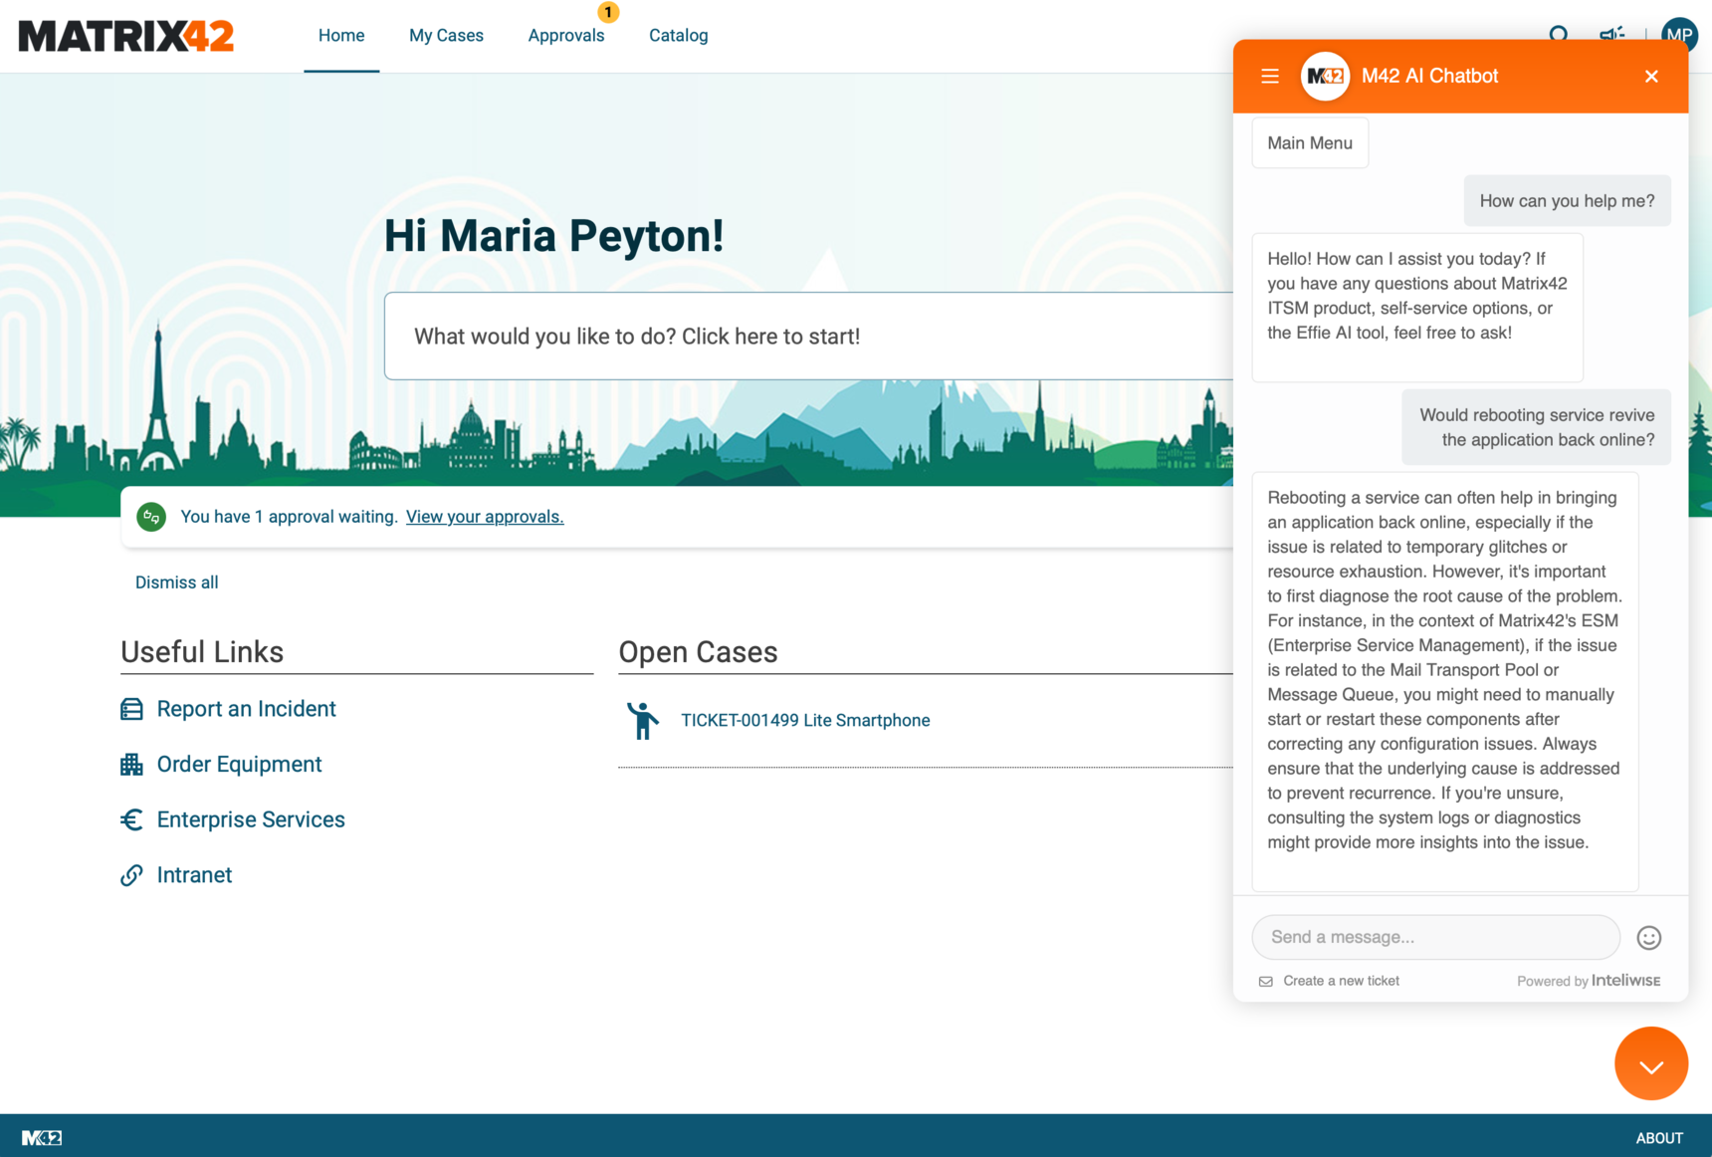
Task: Switch to the Approvals tab
Action: [x=566, y=36]
